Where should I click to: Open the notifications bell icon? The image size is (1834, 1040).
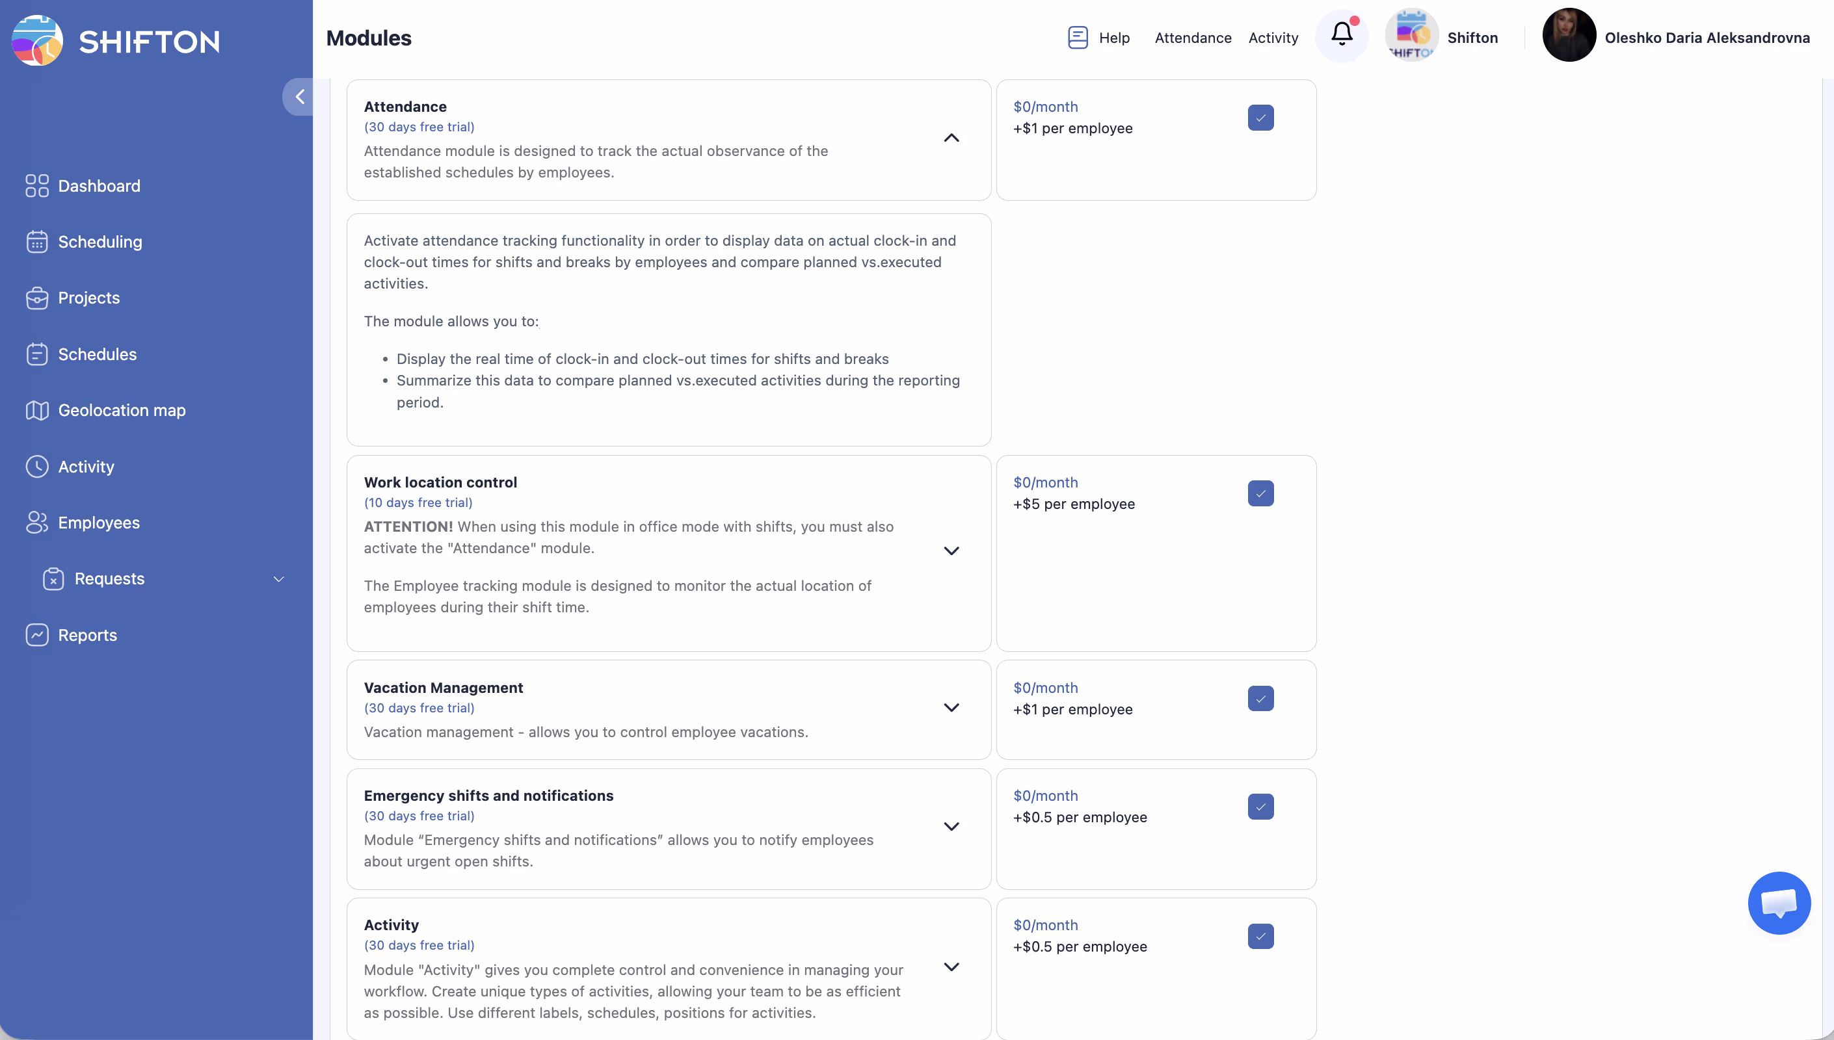click(x=1341, y=35)
